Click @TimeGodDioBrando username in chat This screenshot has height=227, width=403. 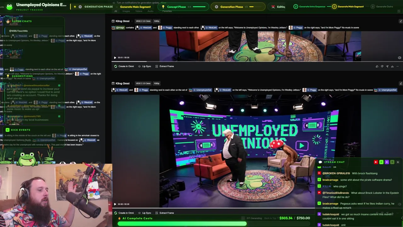[x=336, y=193]
